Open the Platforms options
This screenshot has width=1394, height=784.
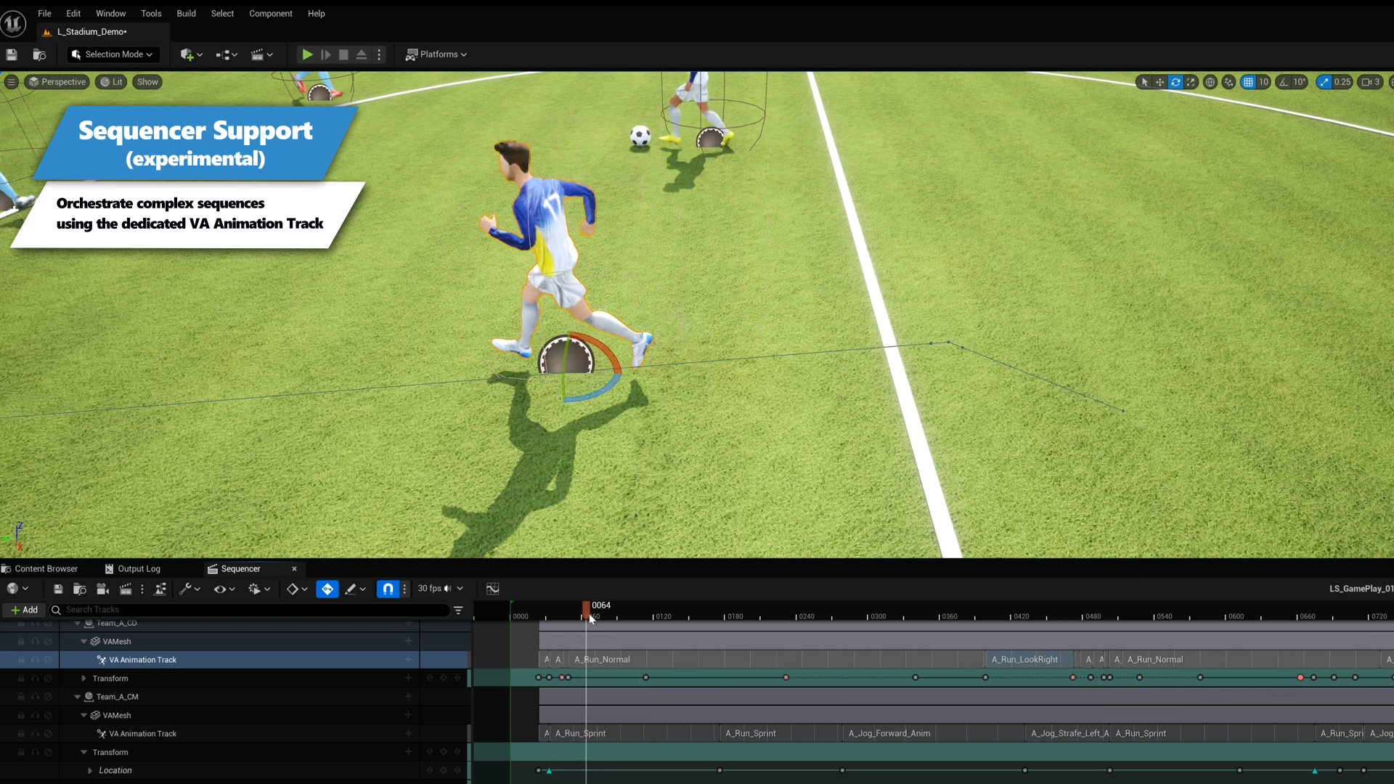436,54
